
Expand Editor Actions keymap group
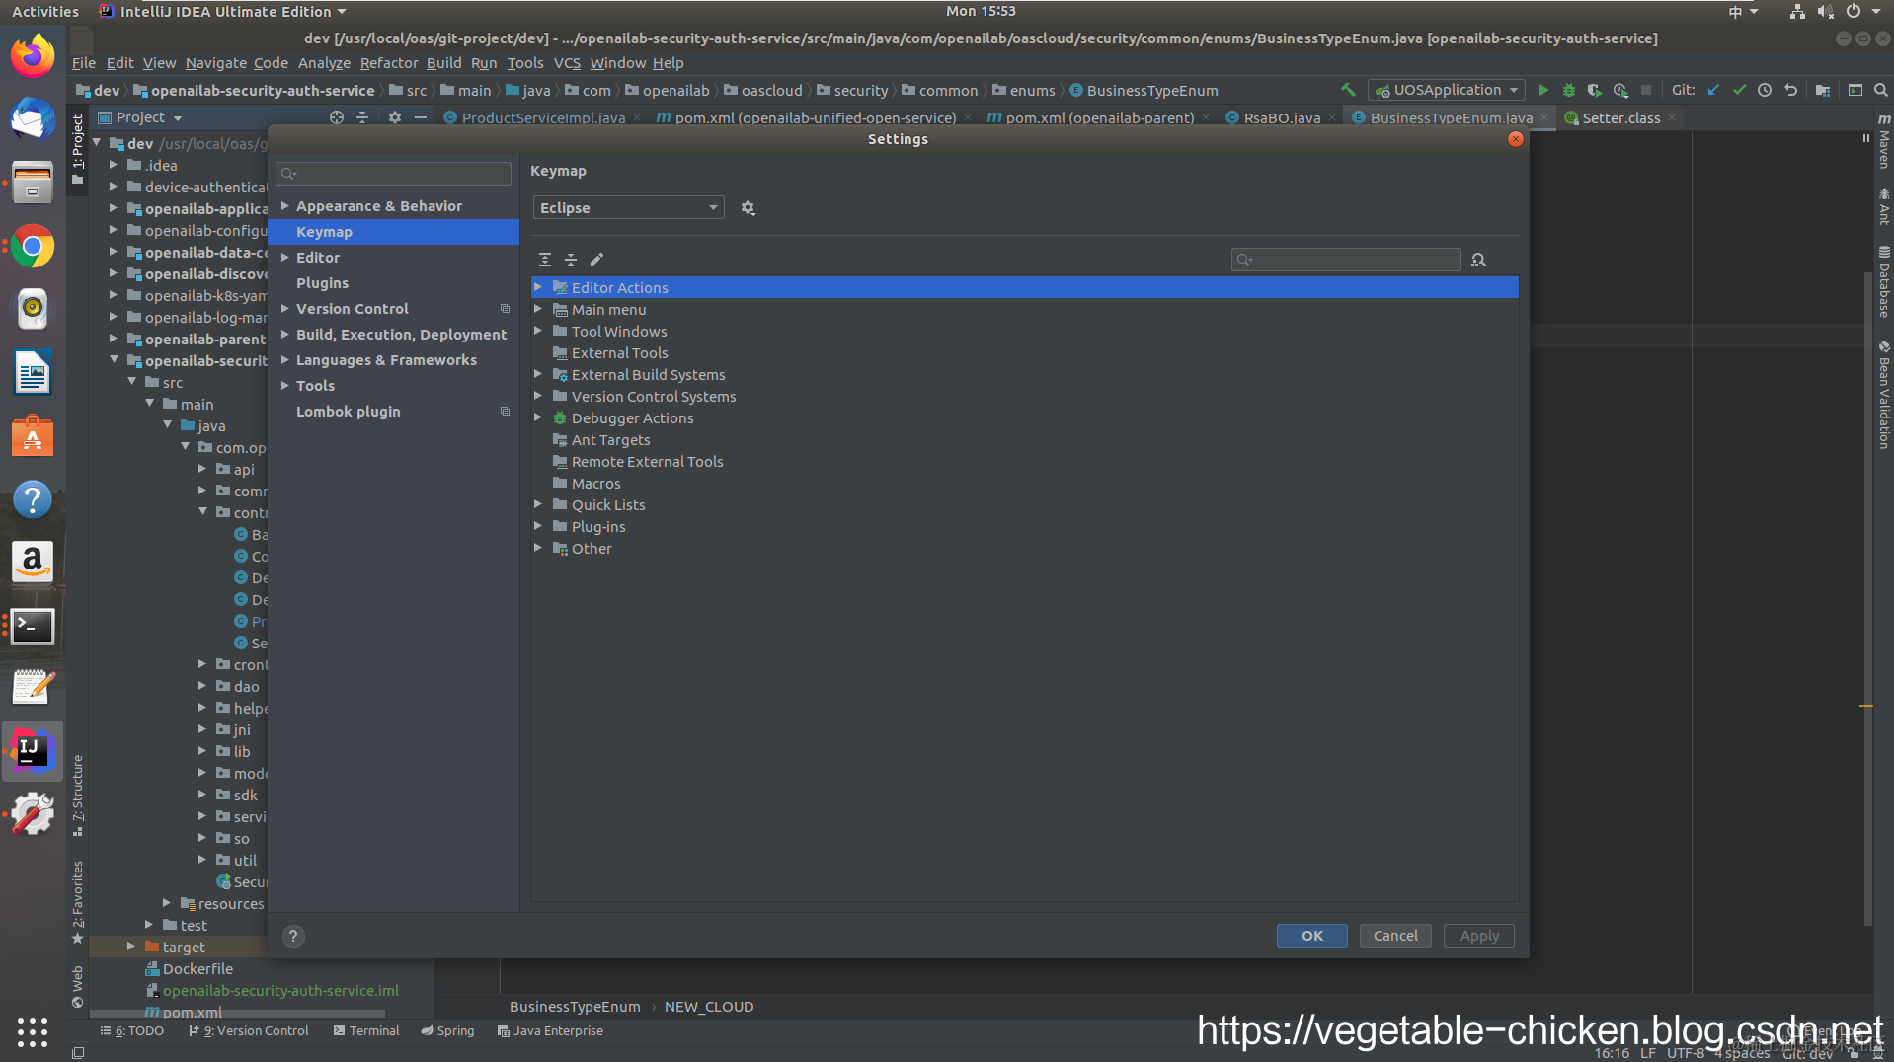pos(538,287)
